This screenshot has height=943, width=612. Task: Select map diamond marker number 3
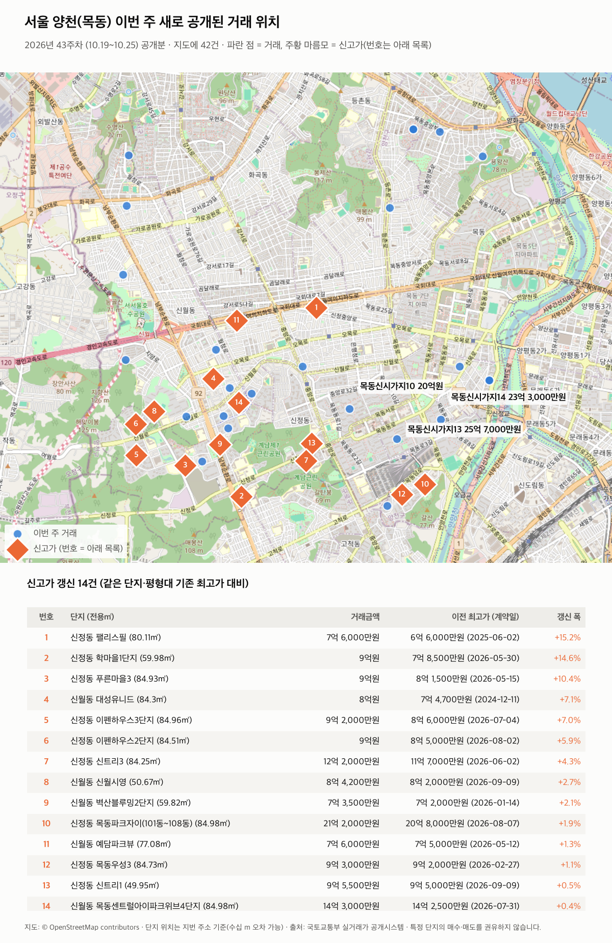tap(185, 465)
